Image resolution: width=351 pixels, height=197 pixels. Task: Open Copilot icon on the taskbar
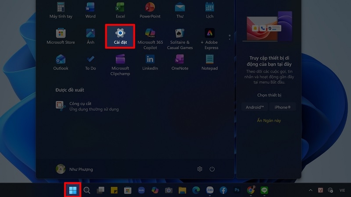click(x=155, y=190)
